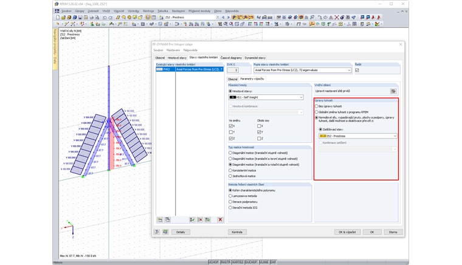Go to previous load case with left arrow
The height and width of the screenshot is (265, 462).
[x=223, y=18]
